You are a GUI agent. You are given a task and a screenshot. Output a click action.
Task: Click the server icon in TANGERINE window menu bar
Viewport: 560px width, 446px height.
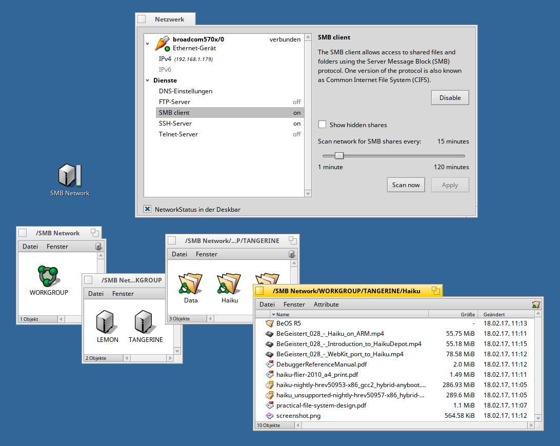pyautogui.click(x=292, y=254)
